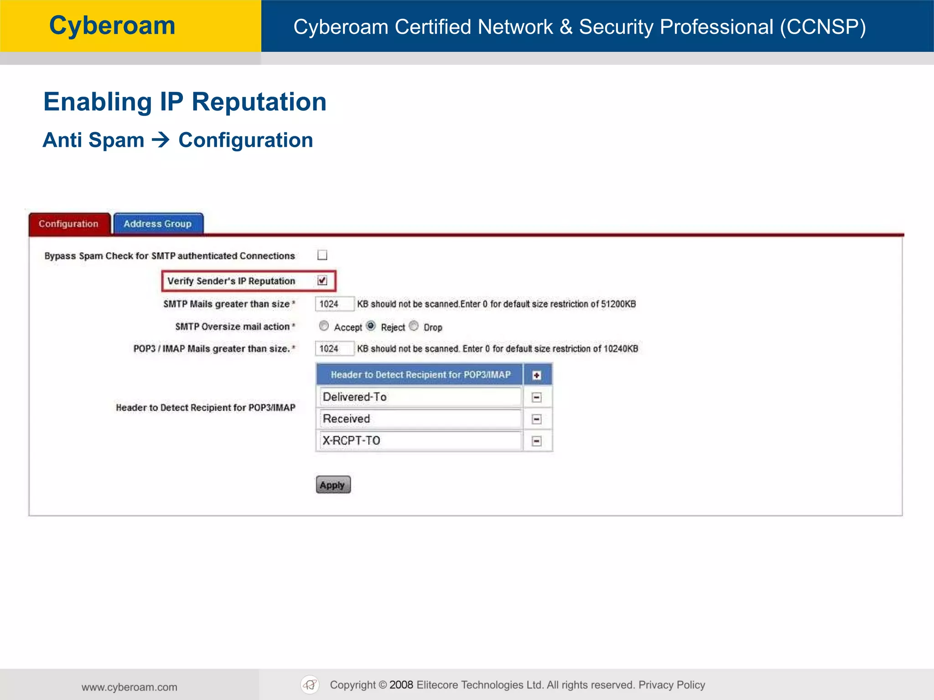The image size is (934, 700).
Task: Remove the X-RCPT-TO header row
Action: (x=537, y=441)
